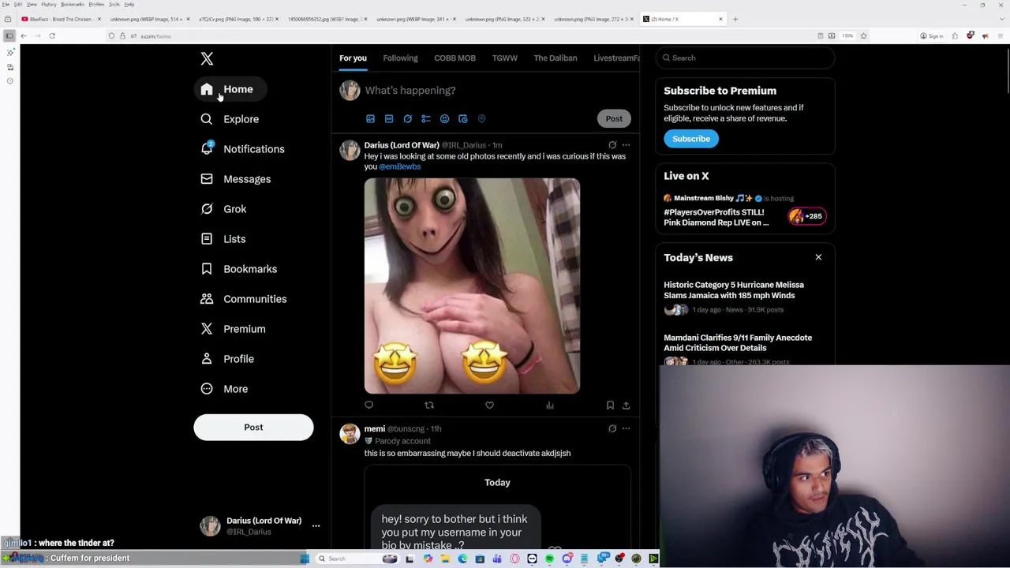Viewport: 1010px width, 568px height.
Task: Open Lists in the sidebar
Action: pos(223,239)
